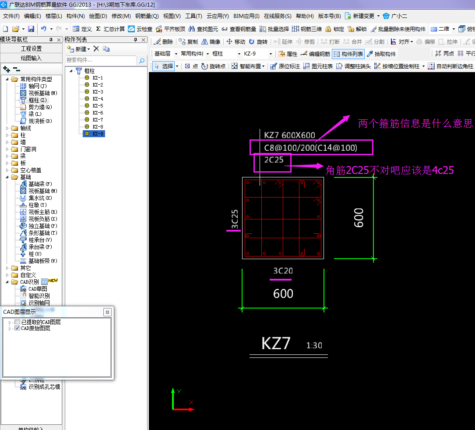Click 编辑钢筋 edit rebar tool
Viewport: 475px width, 430px height.
click(x=315, y=54)
